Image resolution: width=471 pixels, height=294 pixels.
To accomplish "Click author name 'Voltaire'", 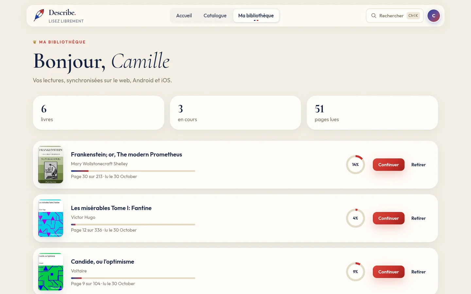I will pyautogui.click(x=79, y=271).
